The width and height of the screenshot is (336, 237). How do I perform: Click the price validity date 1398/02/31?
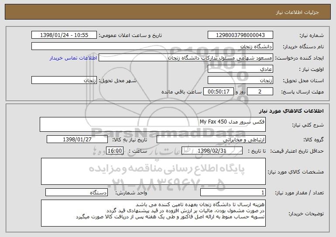pyautogui.click(x=212, y=151)
